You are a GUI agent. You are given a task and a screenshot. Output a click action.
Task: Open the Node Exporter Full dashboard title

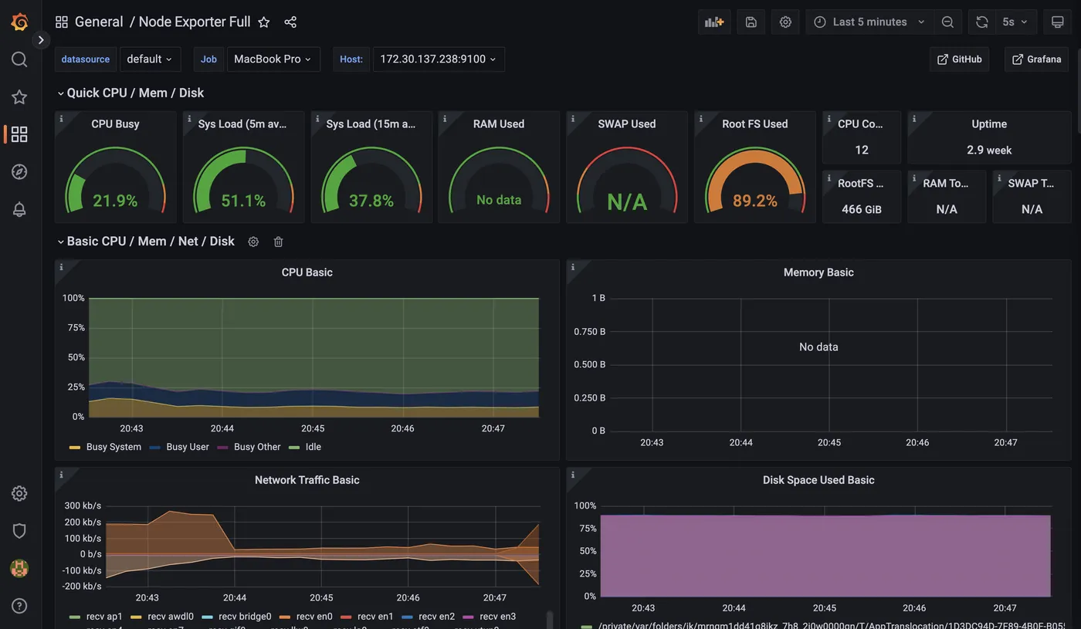[x=195, y=22]
